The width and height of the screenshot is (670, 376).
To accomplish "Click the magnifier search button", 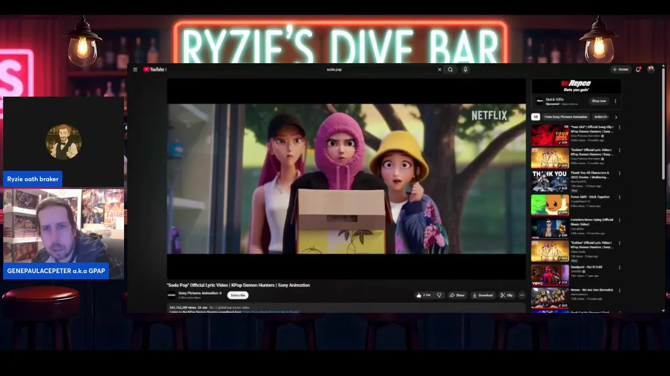I will pyautogui.click(x=450, y=69).
